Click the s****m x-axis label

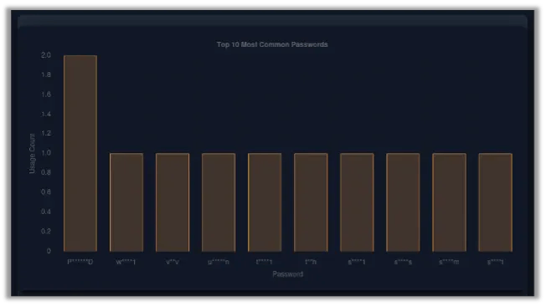tap(449, 262)
